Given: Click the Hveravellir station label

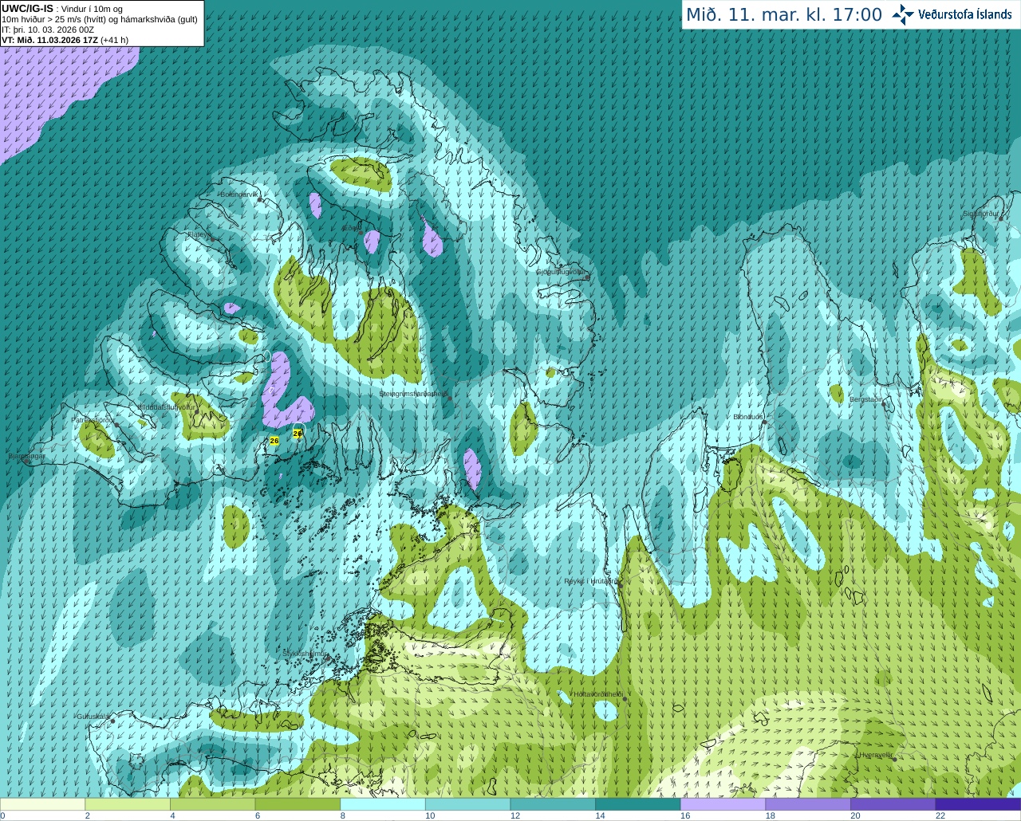Looking at the screenshot, I should 876,755.
